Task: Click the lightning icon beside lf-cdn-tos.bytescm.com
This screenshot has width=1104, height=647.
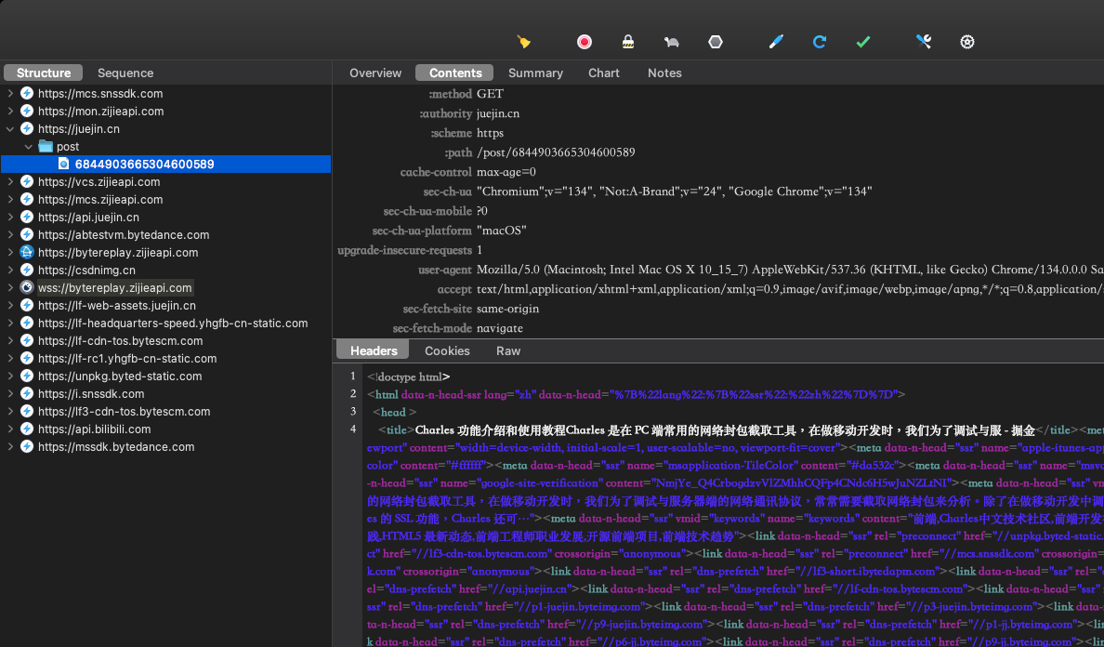Action: (27, 341)
